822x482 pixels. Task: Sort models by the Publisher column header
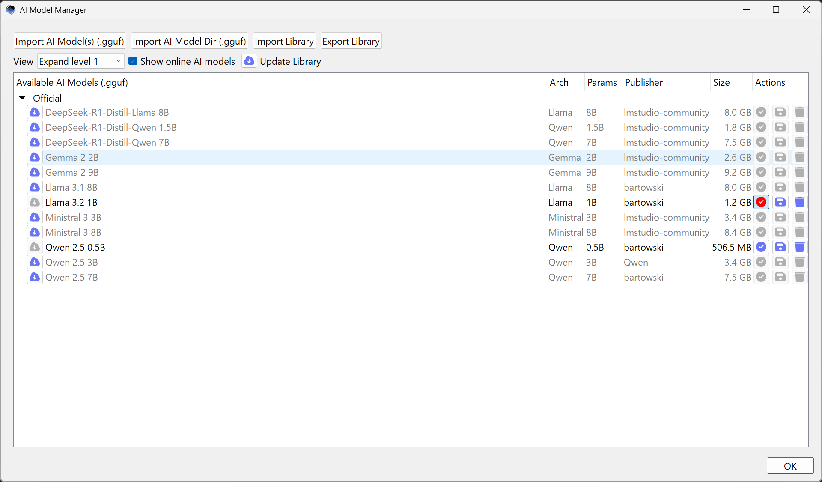tap(643, 82)
